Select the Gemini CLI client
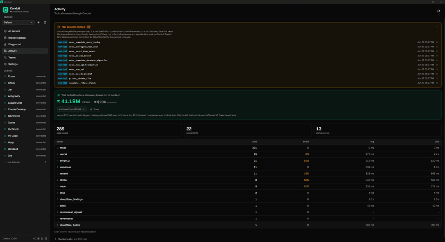This screenshot has width=445, height=242. 25,116
